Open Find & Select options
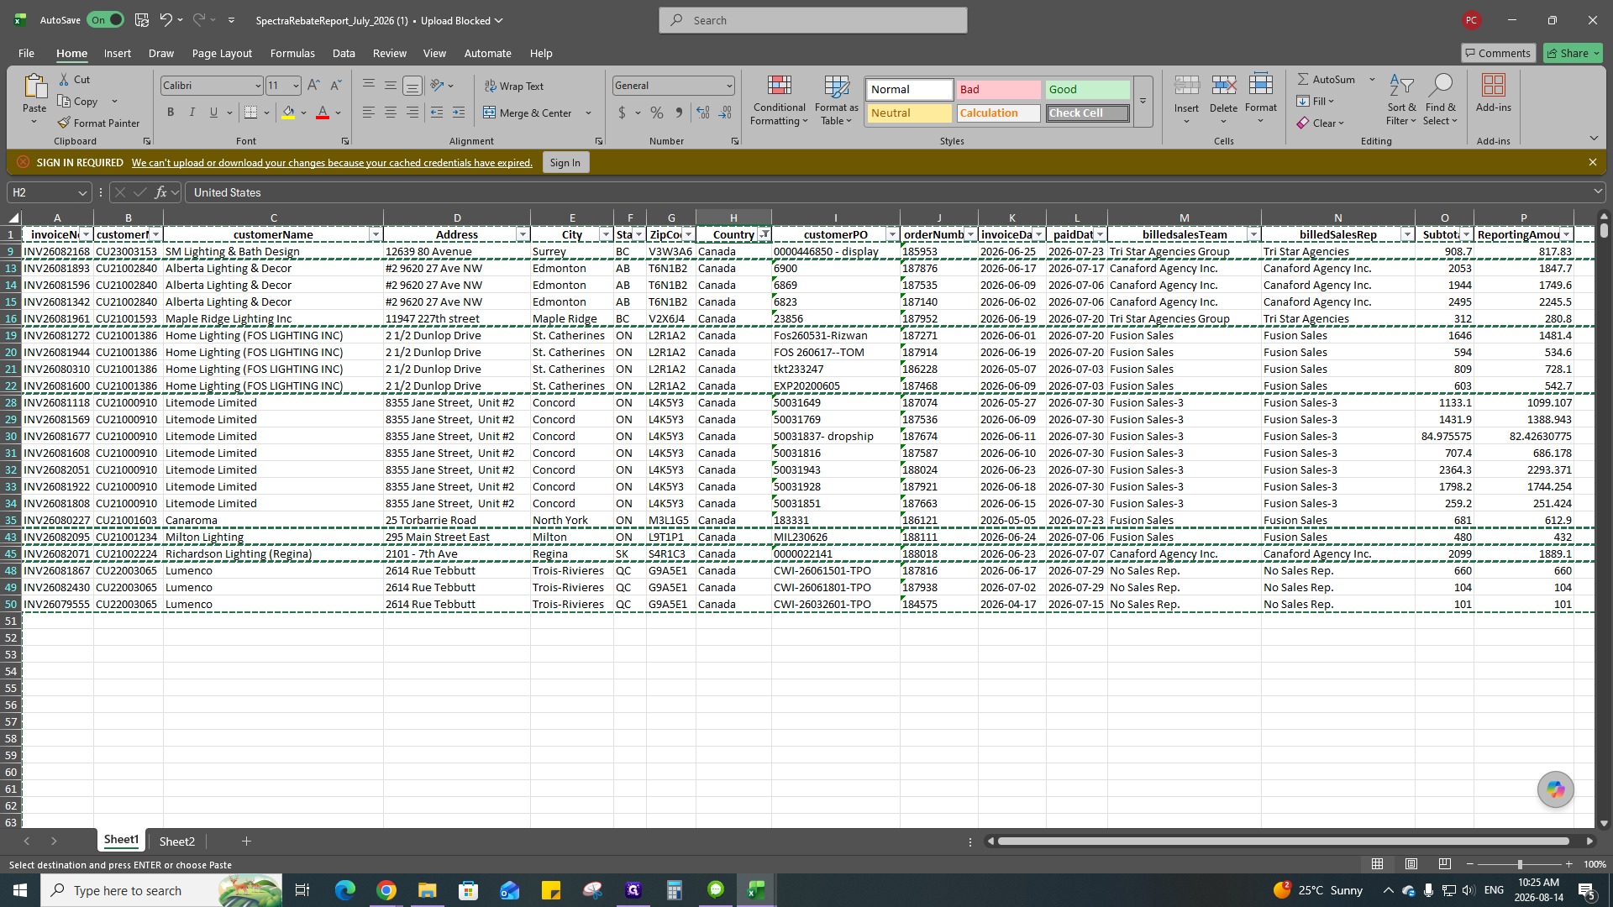1613x907 pixels. tap(1441, 100)
